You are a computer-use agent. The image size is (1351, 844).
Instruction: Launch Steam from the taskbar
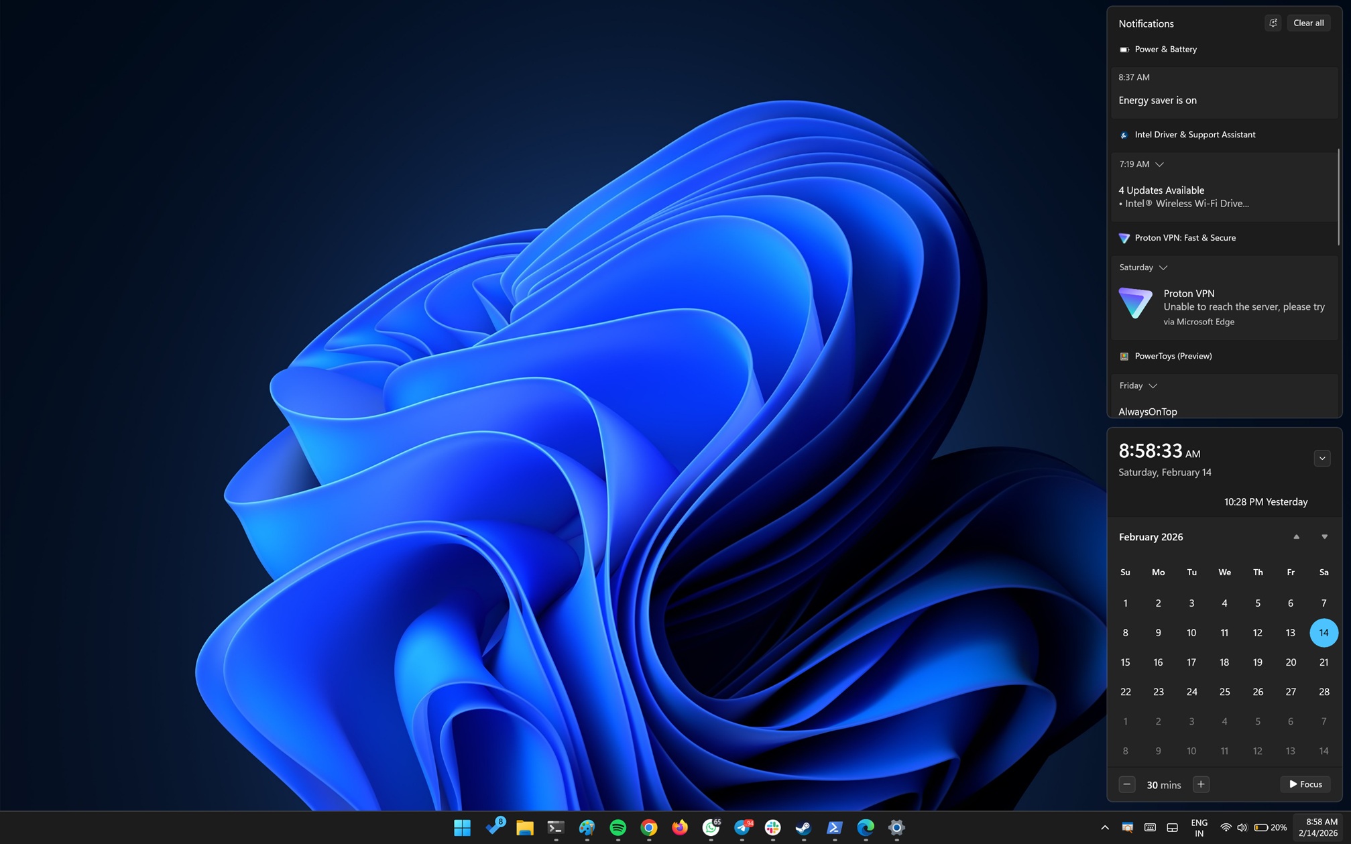(x=803, y=828)
